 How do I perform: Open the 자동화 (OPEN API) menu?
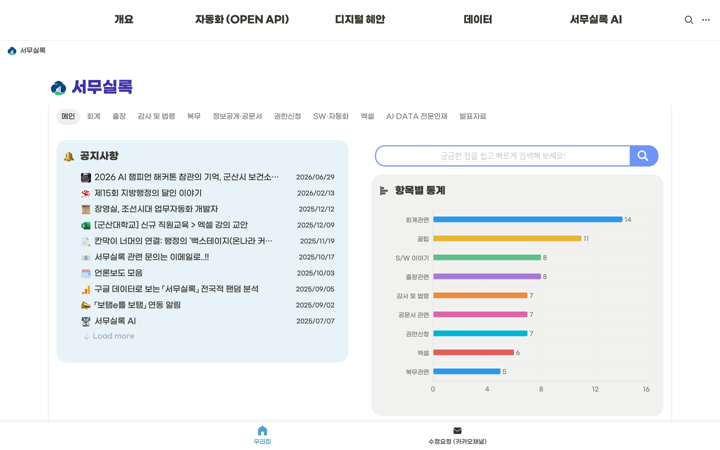click(242, 19)
